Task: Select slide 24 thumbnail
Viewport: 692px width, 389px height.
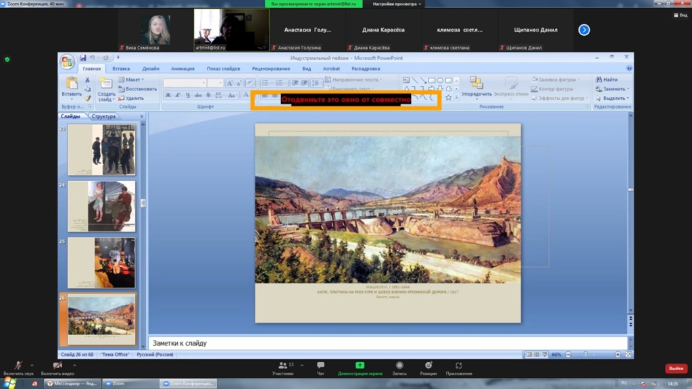Action: point(101,205)
